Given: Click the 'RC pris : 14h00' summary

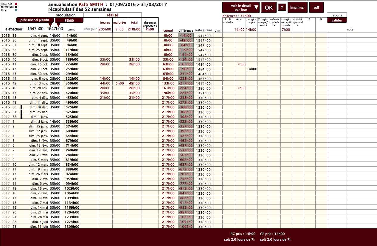Looking at the screenshot, I should click(x=243, y=234).
